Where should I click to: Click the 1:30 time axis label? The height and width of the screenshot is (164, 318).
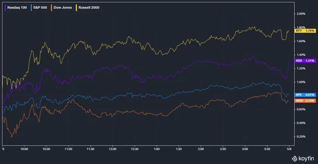pyautogui.click(x=179, y=149)
